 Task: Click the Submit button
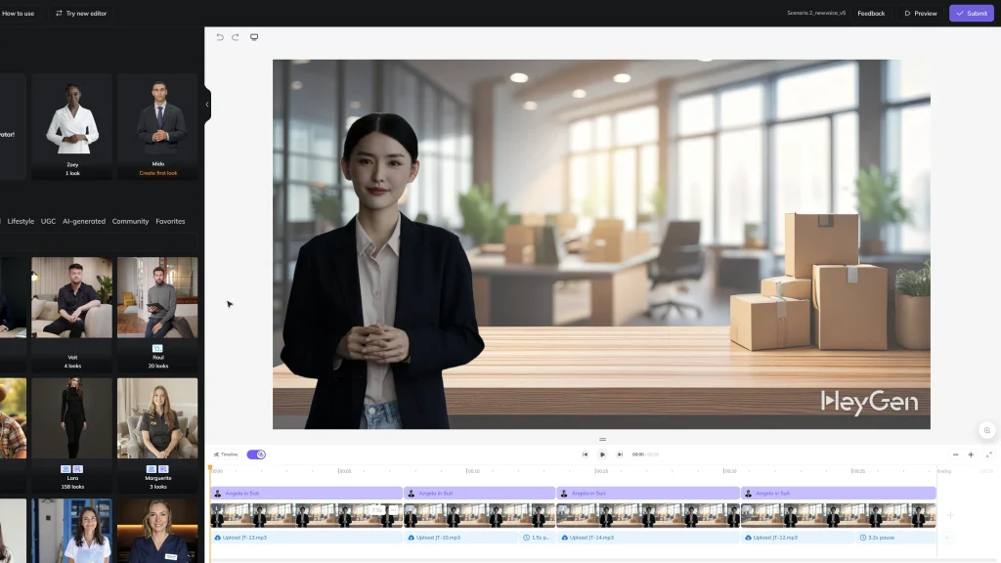(x=971, y=13)
